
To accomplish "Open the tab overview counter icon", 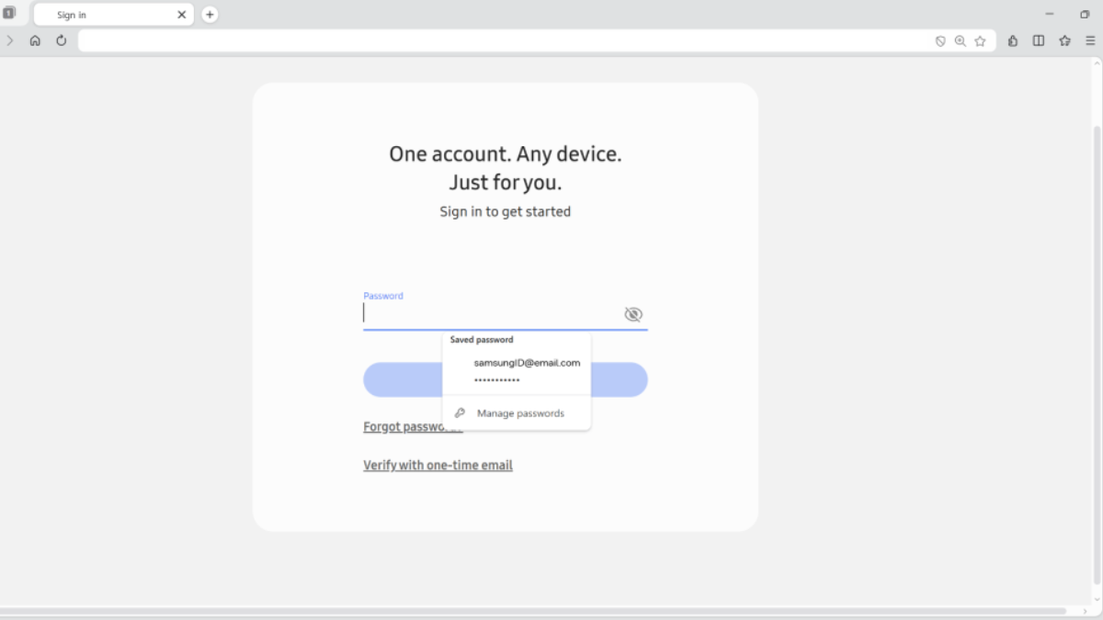I will (10, 14).
